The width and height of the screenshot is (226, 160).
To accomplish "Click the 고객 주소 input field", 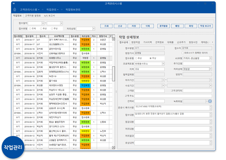I will click(173, 96).
